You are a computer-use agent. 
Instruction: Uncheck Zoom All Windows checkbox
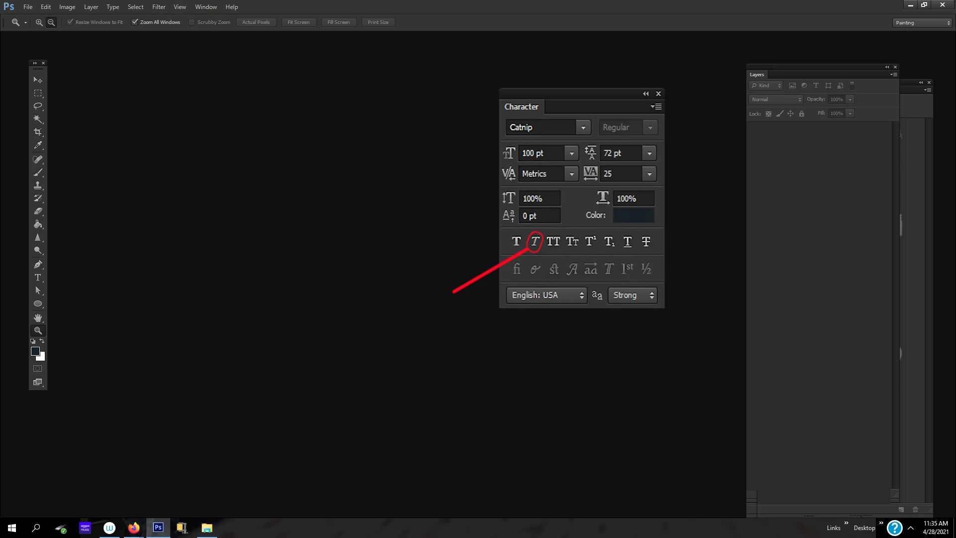tap(135, 22)
